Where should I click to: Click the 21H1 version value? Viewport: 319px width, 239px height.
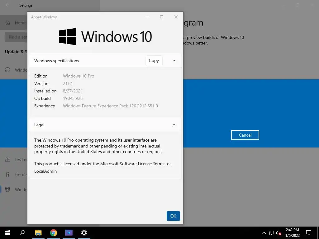[x=68, y=83]
